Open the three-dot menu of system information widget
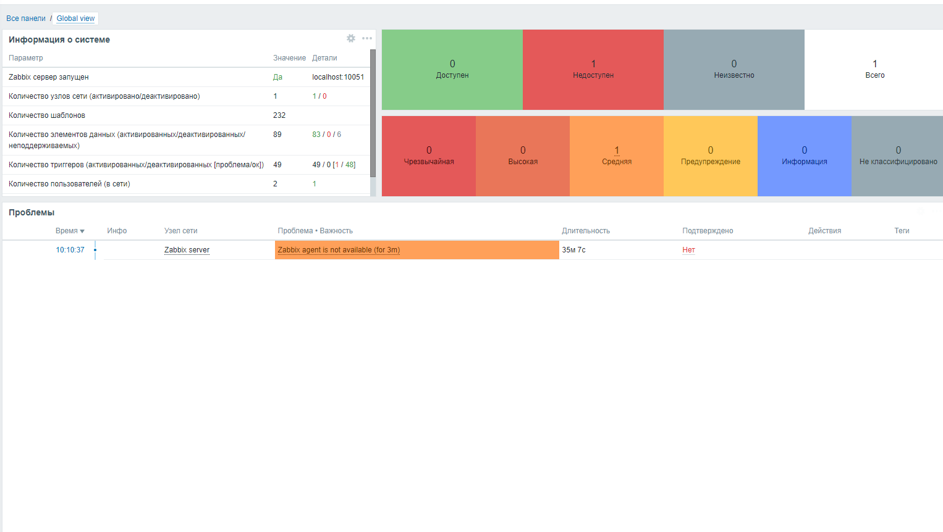The image size is (943, 532). (367, 38)
